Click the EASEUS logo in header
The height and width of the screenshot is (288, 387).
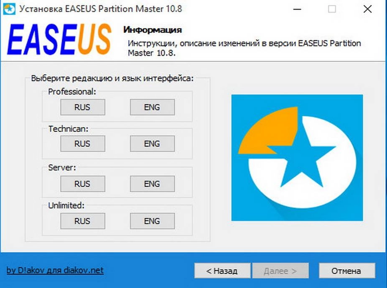tap(59, 39)
